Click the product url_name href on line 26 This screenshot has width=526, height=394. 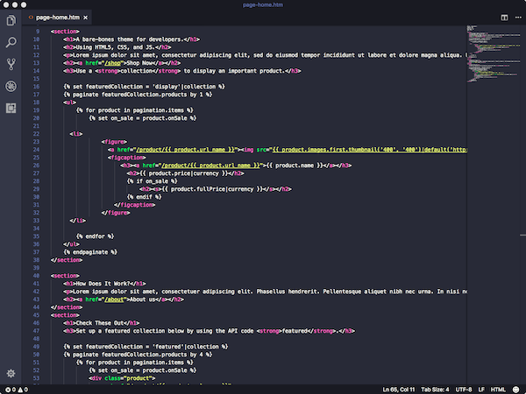[210, 165]
